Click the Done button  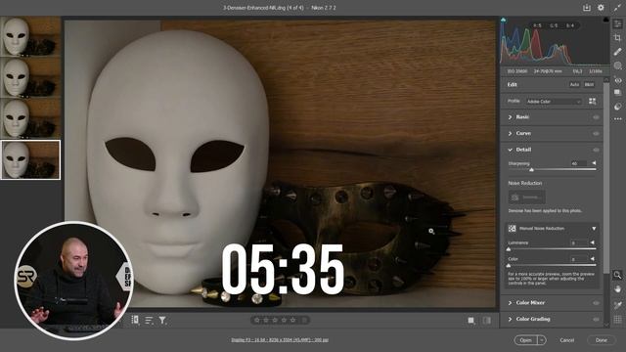click(x=601, y=340)
